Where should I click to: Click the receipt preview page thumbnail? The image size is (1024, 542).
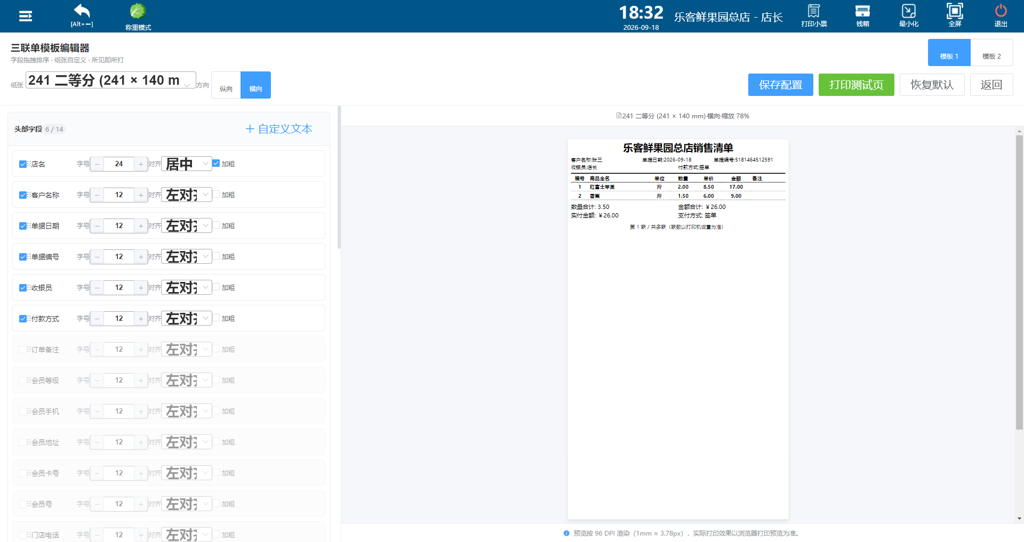pos(678,329)
